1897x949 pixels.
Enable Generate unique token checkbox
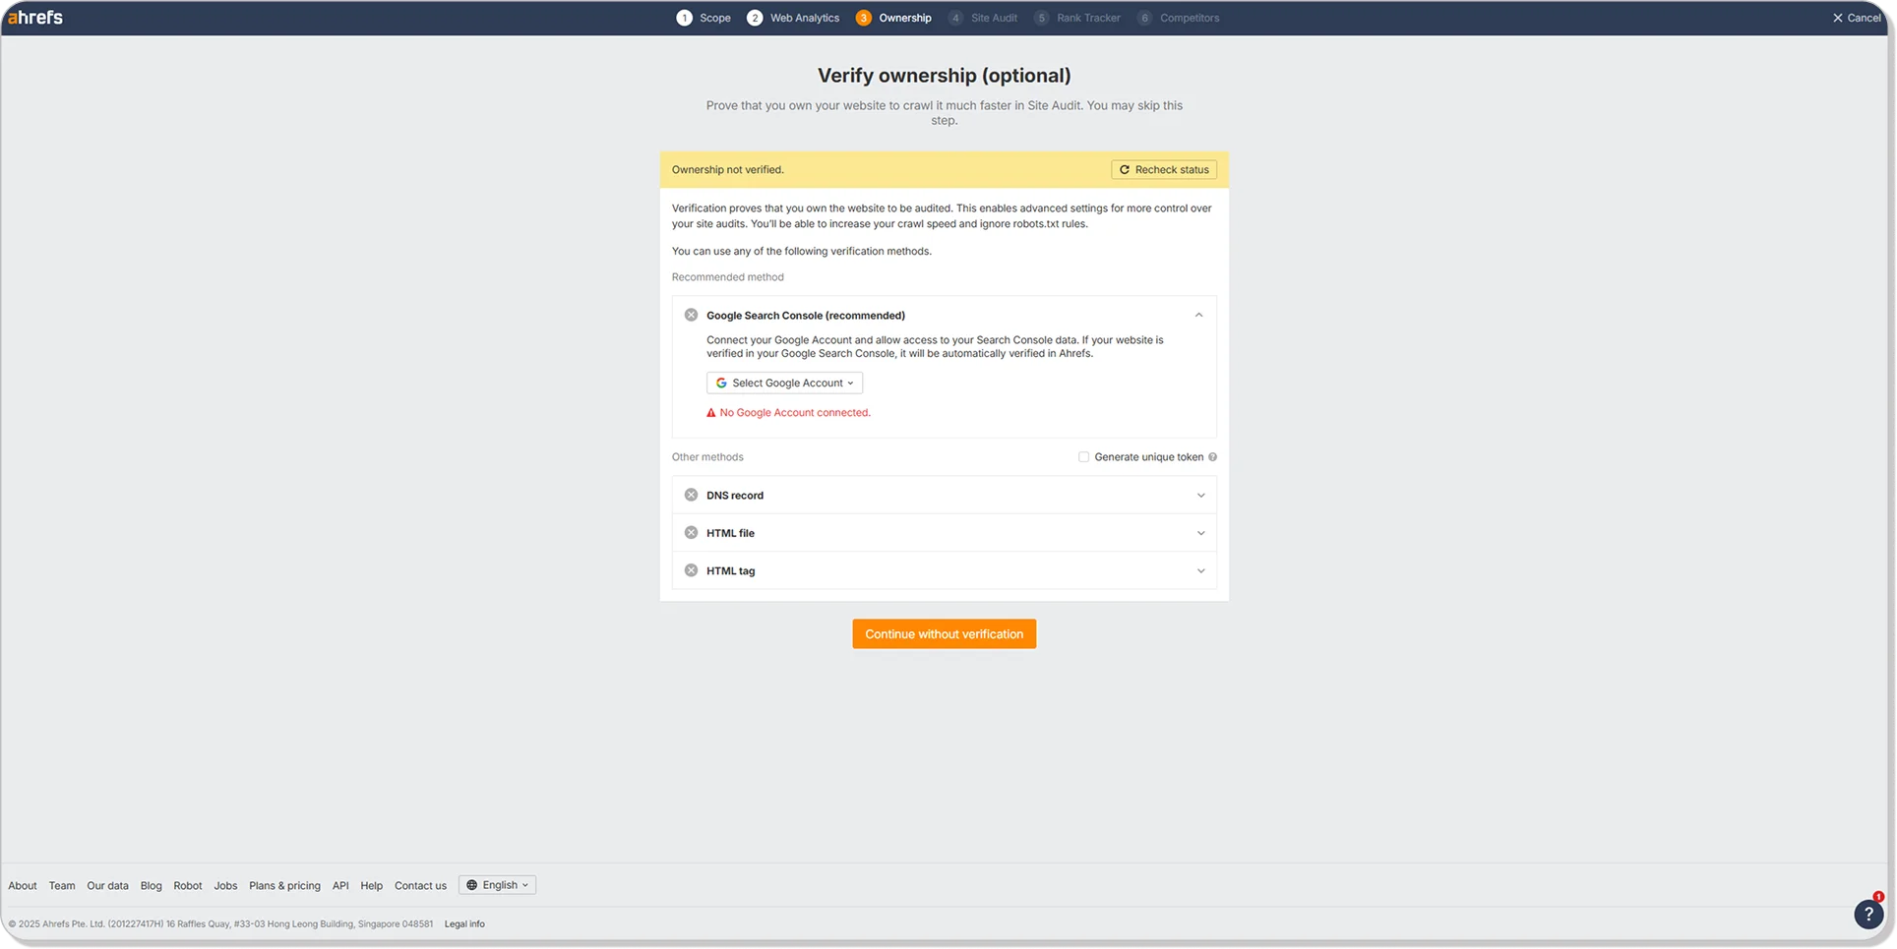1083,457
